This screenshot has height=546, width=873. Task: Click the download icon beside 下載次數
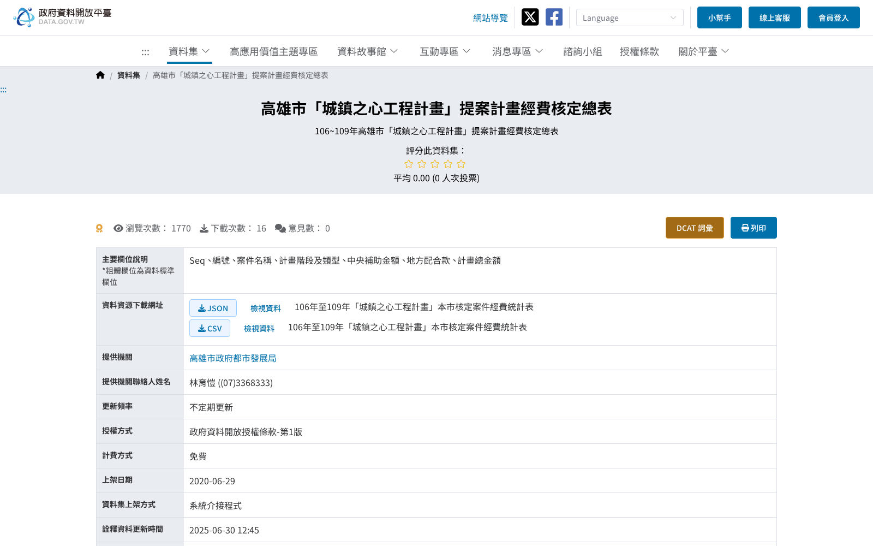(x=204, y=228)
